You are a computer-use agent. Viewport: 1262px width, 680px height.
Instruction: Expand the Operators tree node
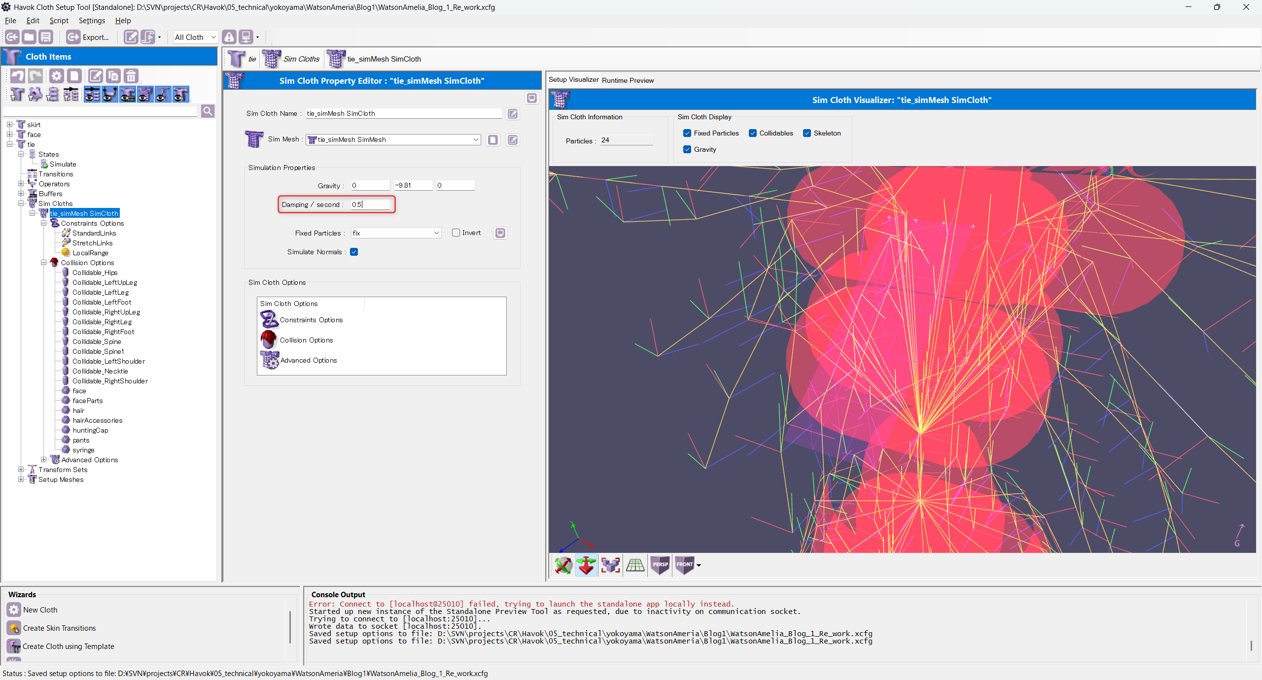click(21, 184)
